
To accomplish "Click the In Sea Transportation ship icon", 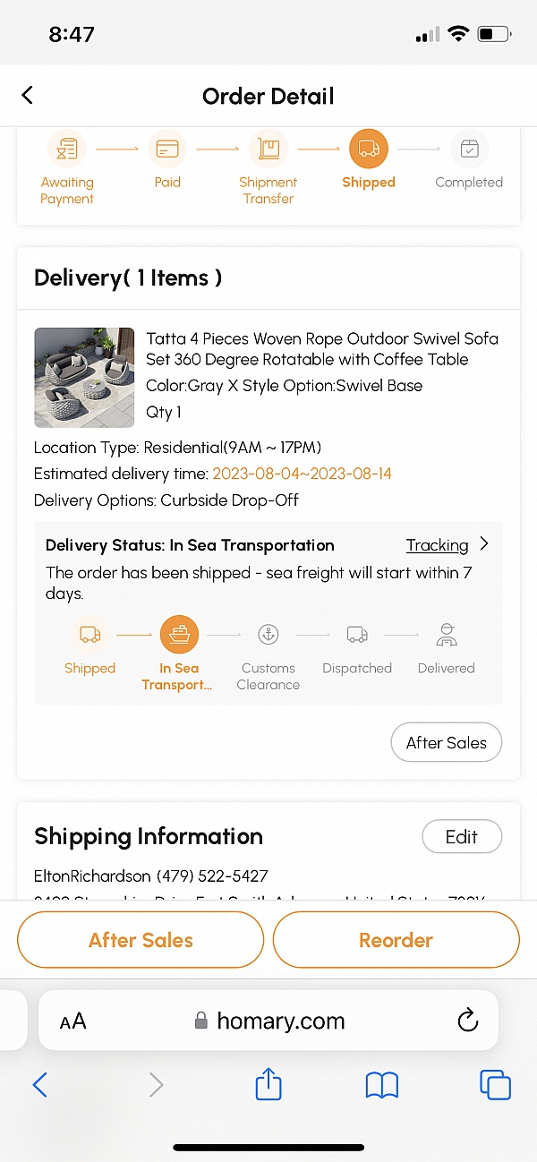I will [179, 634].
